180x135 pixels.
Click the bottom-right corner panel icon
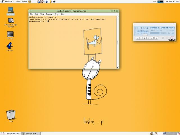pos(179,133)
